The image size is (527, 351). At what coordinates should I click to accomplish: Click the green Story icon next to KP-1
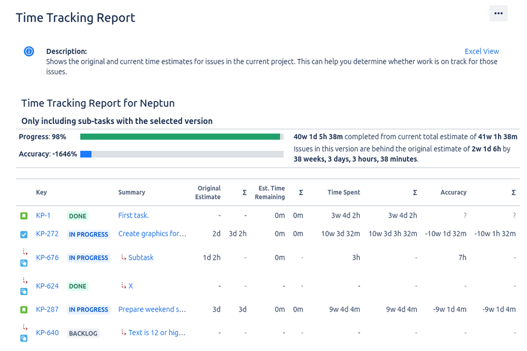(x=23, y=216)
